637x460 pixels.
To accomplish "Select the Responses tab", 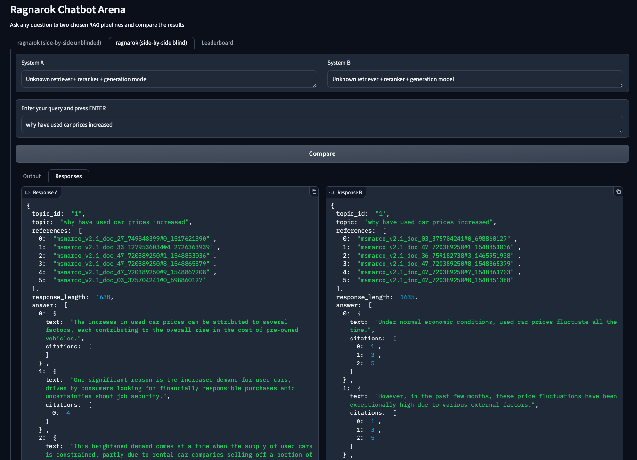I will click(68, 176).
